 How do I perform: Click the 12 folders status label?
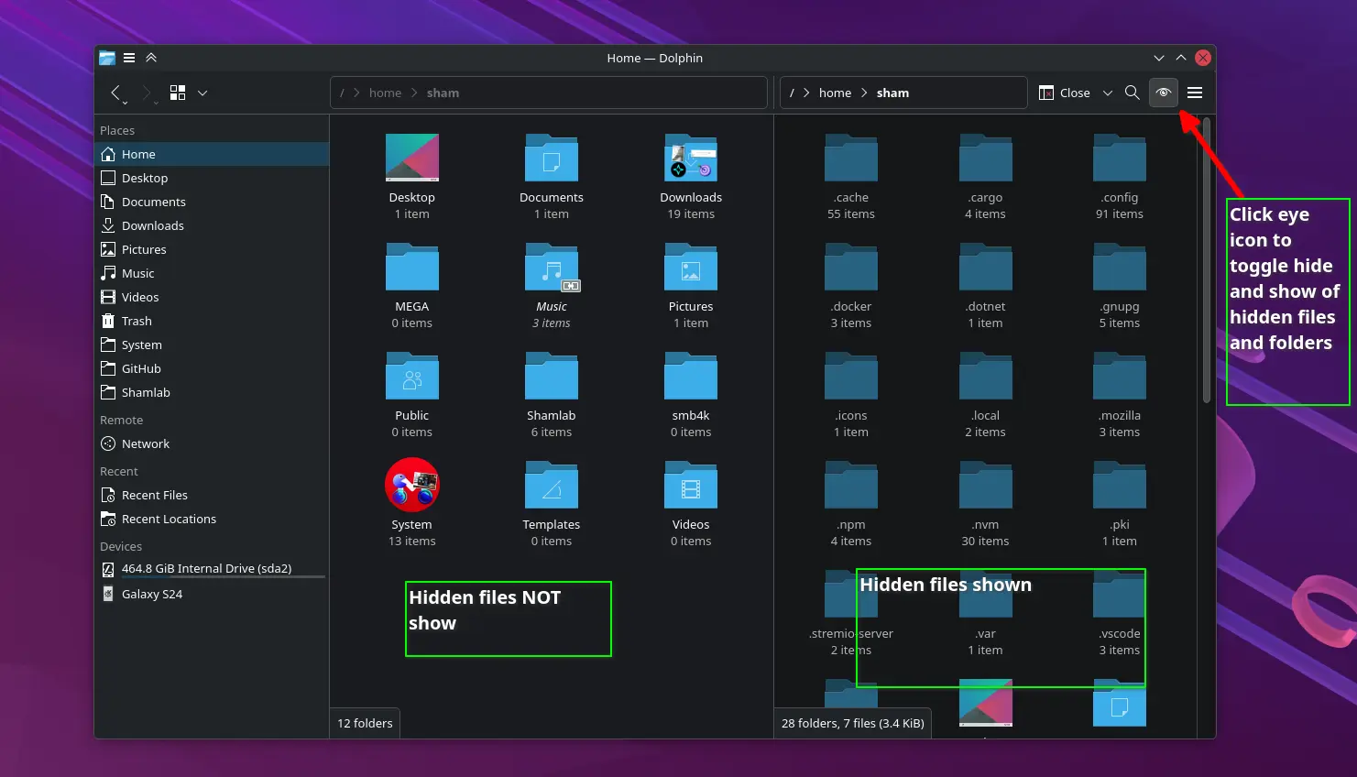coord(364,723)
